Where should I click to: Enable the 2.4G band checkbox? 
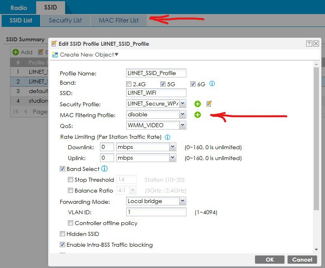pyautogui.click(x=129, y=84)
